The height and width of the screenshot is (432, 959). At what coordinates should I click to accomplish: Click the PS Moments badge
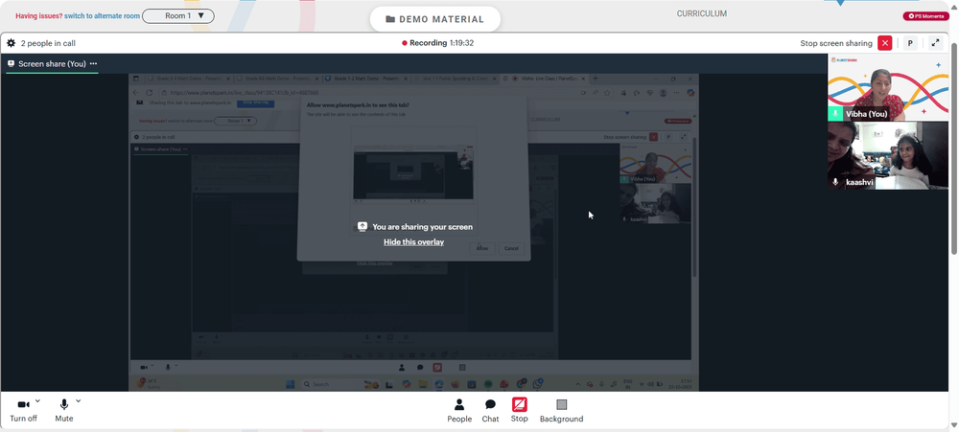925,16
